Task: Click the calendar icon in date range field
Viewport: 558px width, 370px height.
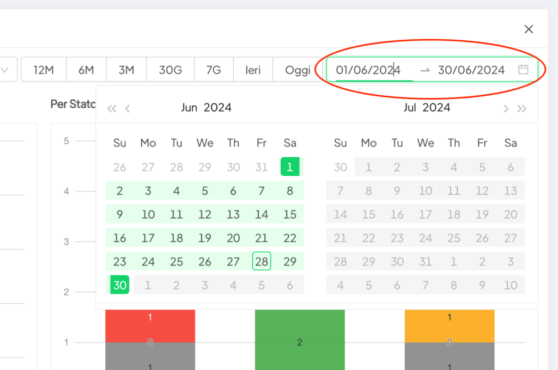Action: point(523,70)
